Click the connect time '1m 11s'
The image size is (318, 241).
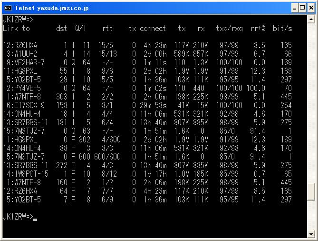tap(155, 62)
